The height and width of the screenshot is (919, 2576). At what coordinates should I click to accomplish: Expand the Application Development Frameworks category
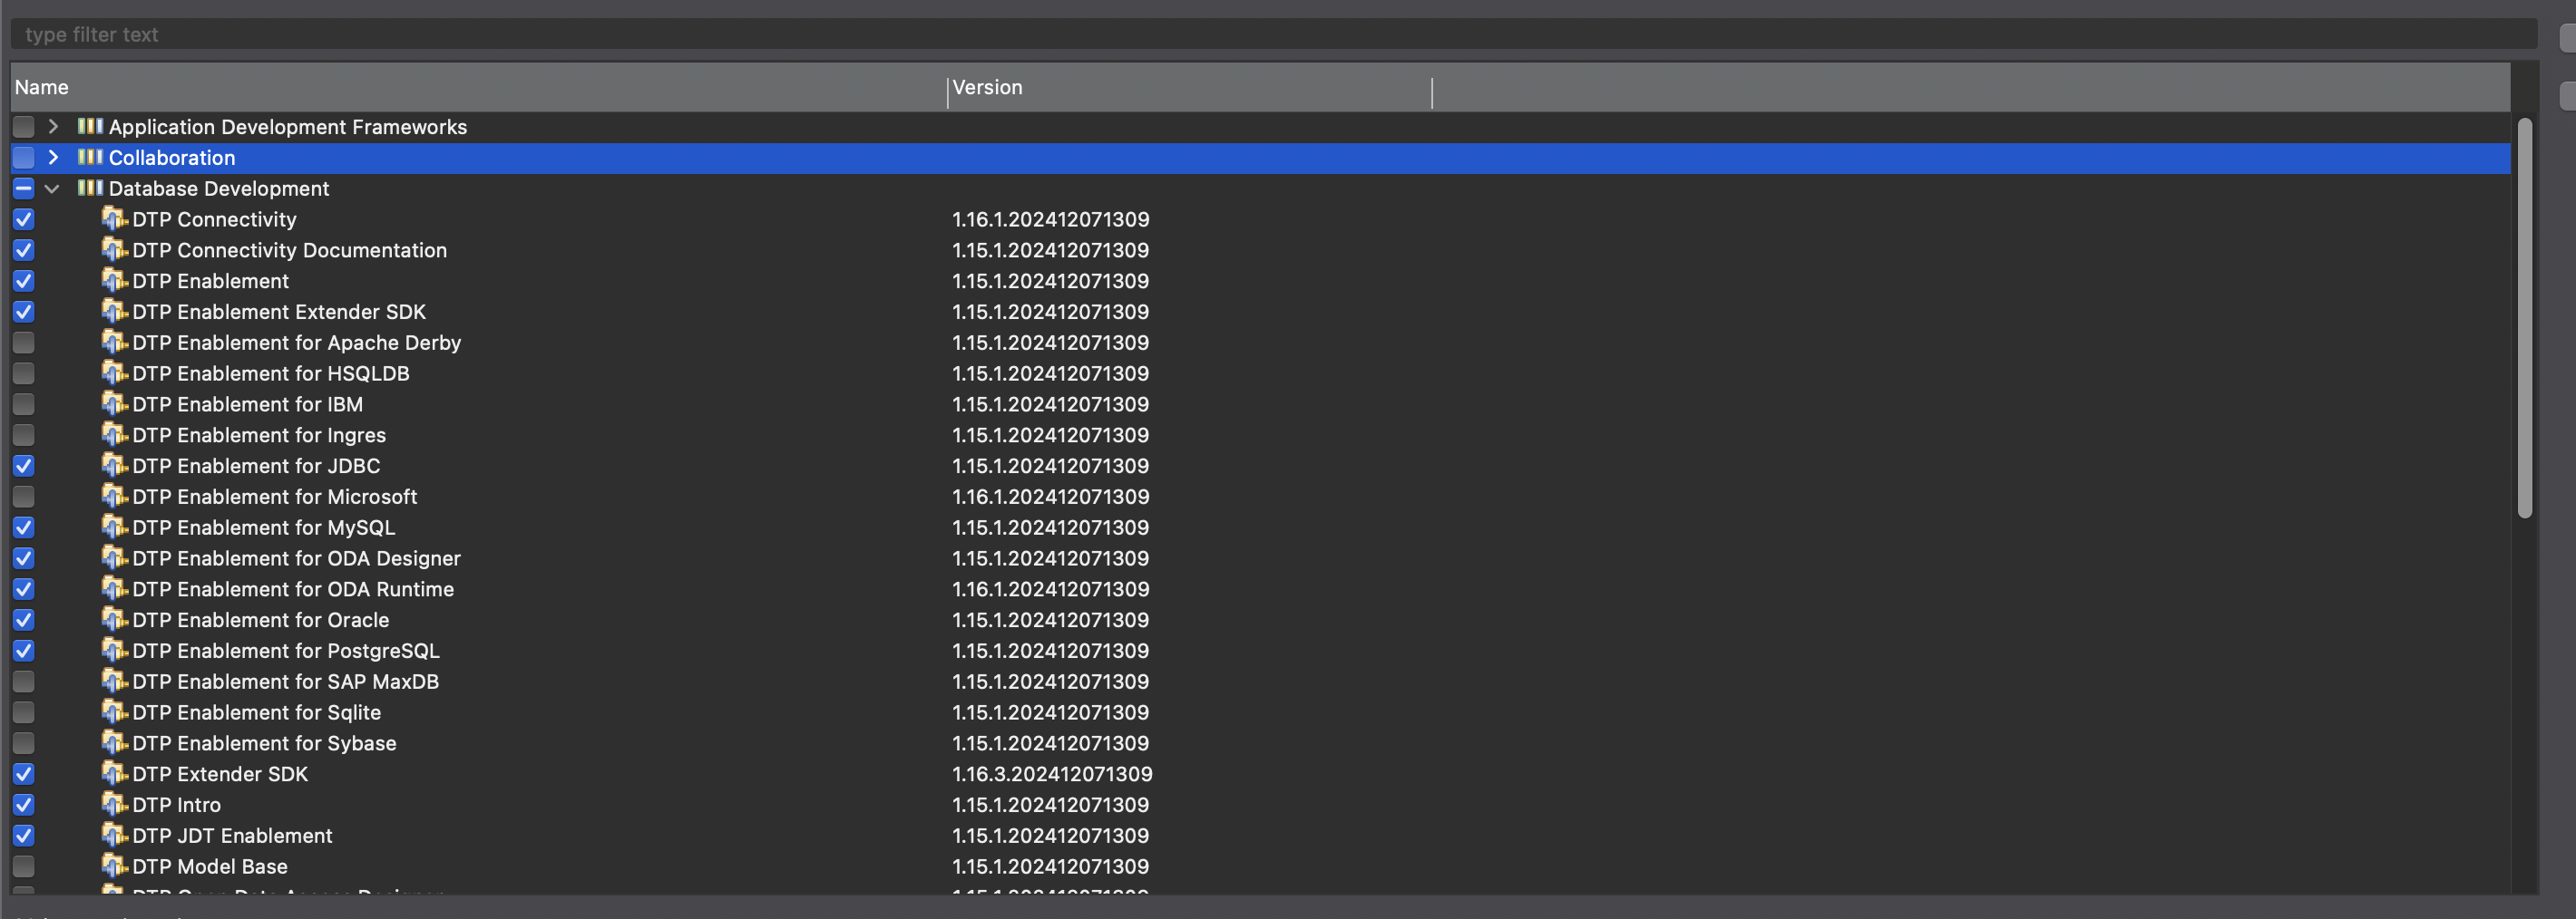(53, 127)
